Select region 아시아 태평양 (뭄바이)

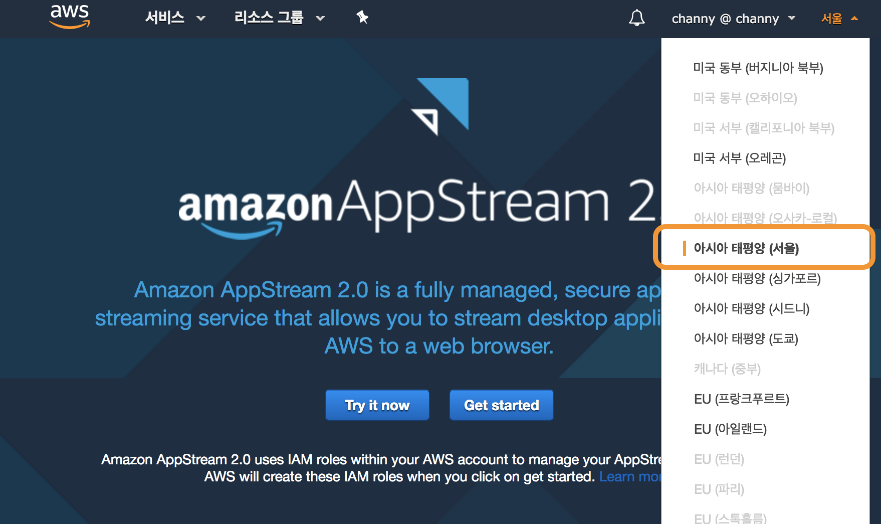click(752, 188)
